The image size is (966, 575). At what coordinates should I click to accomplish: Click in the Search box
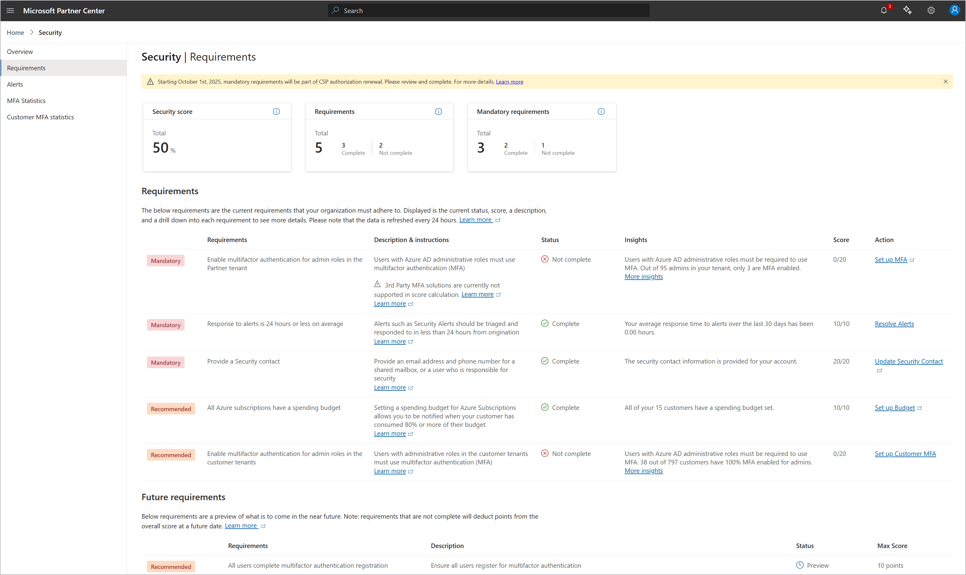(x=488, y=11)
